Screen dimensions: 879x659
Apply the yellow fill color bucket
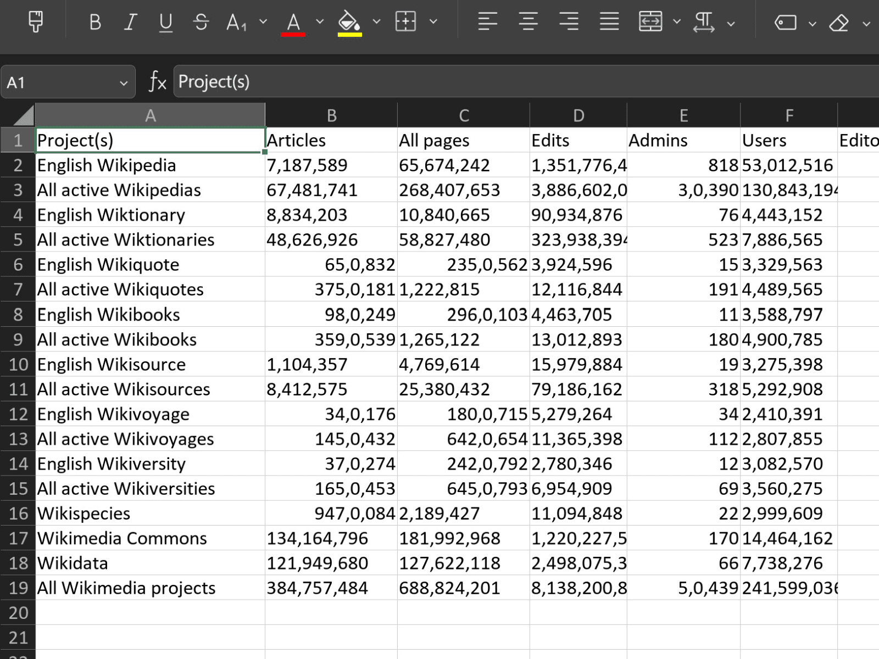pyautogui.click(x=349, y=24)
